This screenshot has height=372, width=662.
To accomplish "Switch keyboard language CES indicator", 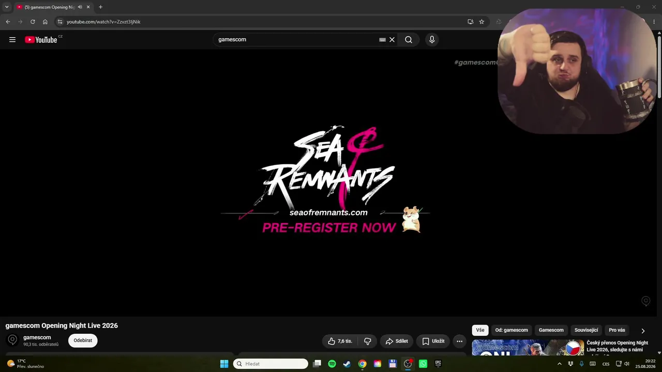I will tap(606, 364).
